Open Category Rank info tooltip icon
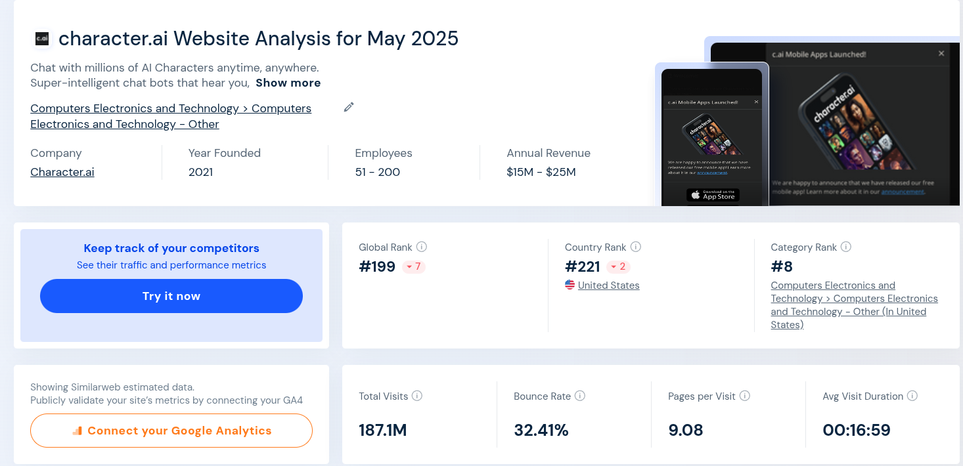963x466 pixels. pos(846,247)
